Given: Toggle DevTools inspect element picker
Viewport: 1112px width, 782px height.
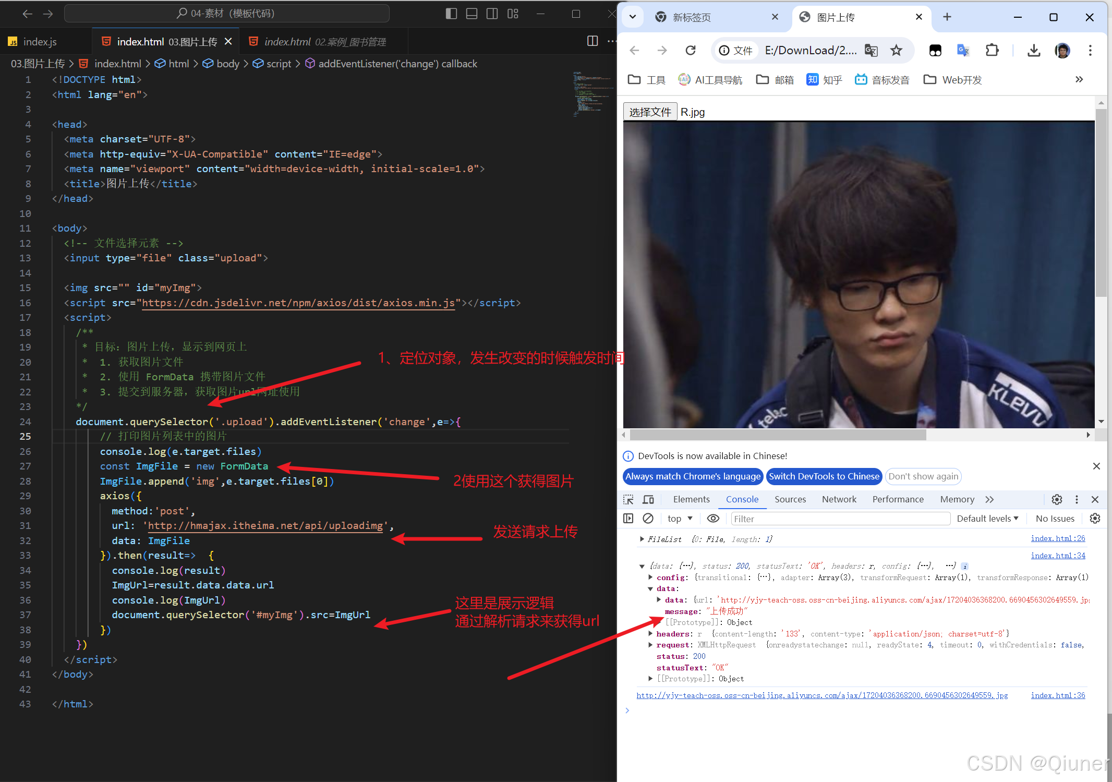Looking at the screenshot, I should 628,500.
